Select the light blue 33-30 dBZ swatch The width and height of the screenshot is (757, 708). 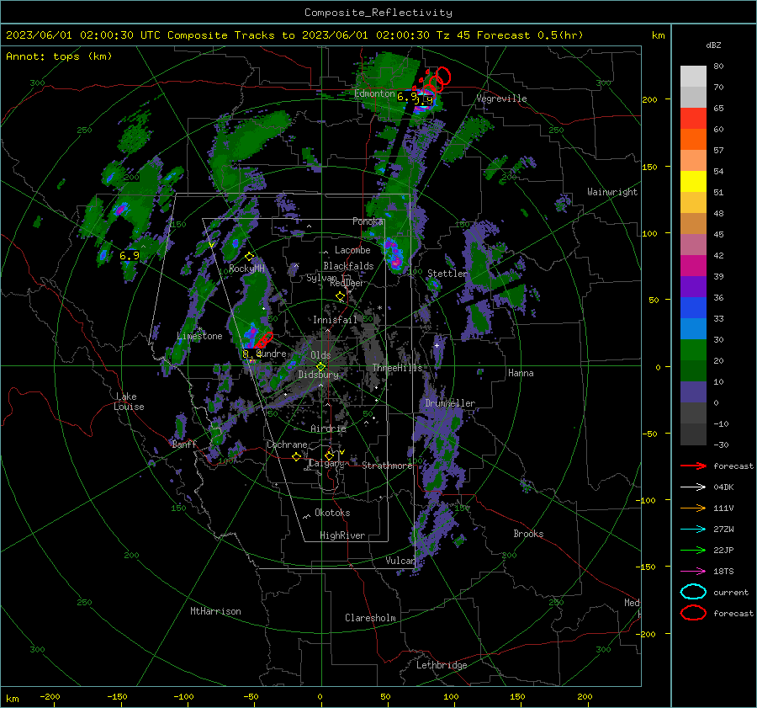click(693, 328)
